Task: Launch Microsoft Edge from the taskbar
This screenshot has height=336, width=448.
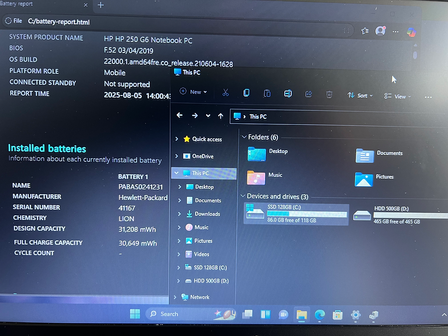Action: (x=320, y=315)
